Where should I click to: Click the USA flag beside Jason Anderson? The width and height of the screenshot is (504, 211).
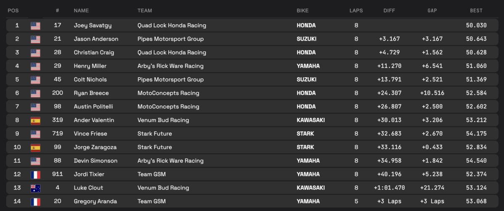tap(35, 39)
